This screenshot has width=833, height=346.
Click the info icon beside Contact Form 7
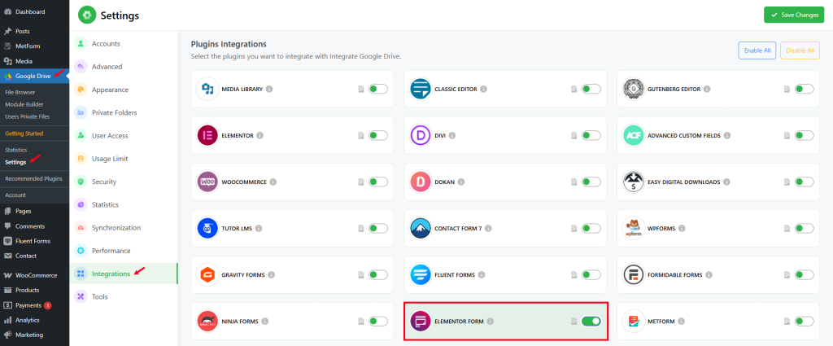tap(488, 229)
